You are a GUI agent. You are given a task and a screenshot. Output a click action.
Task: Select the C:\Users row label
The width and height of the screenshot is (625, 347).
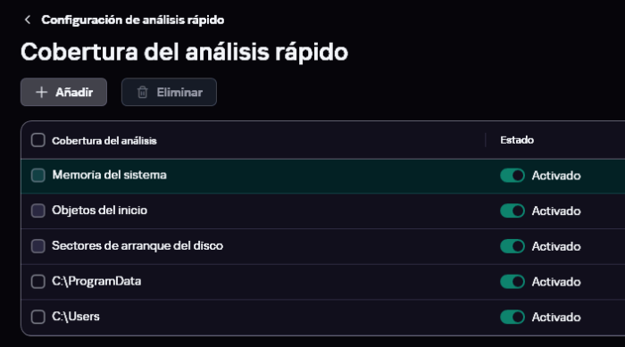tap(76, 317)
